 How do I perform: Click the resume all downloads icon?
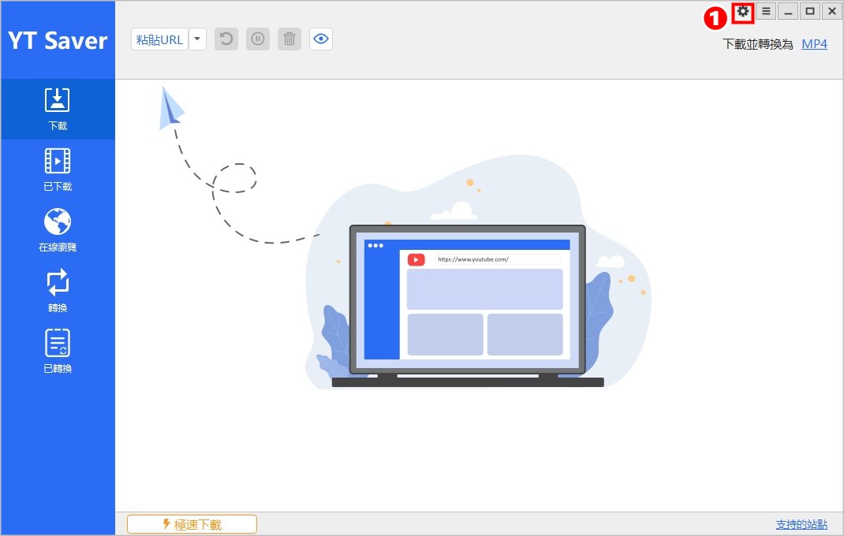tap(226, 39)
